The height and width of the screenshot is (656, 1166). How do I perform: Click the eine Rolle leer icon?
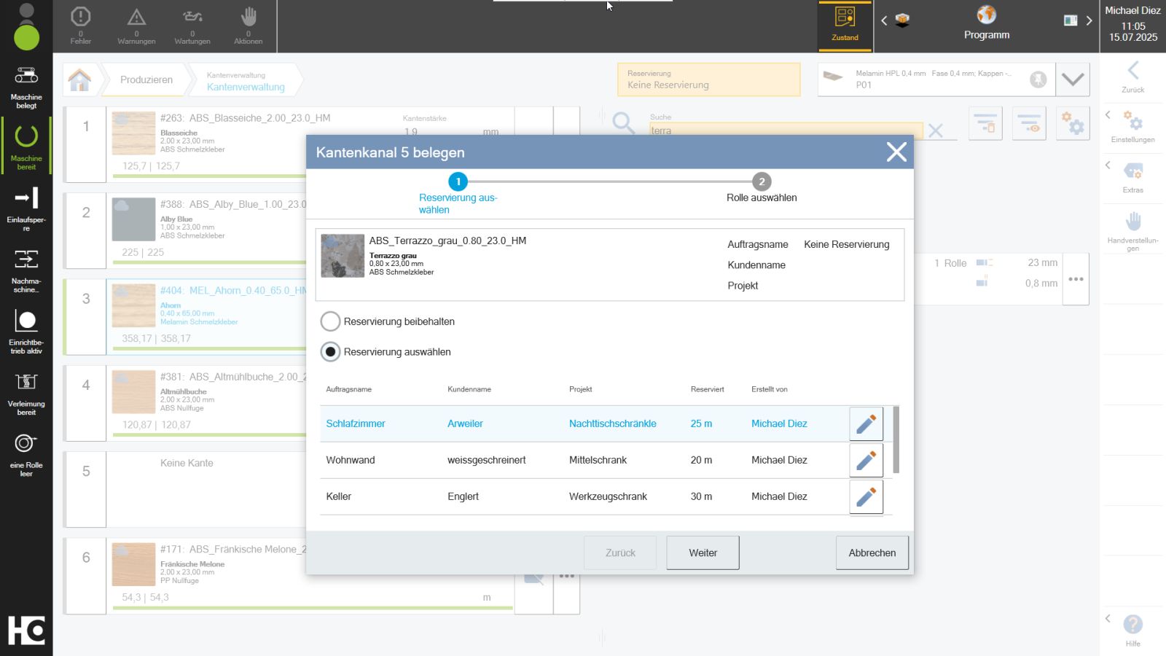coord(26,455)
